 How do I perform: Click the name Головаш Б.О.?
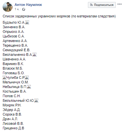coord(14,73)
